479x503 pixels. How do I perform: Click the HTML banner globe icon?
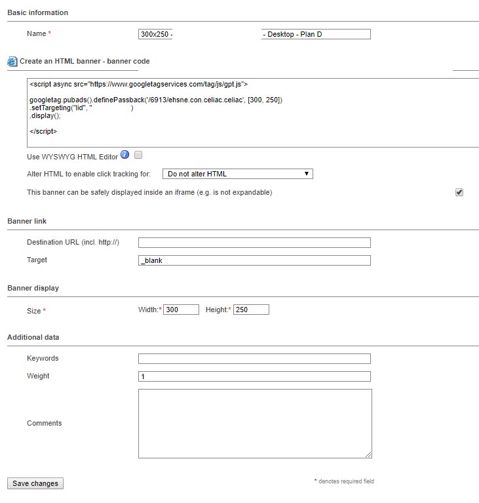point(12,61)
